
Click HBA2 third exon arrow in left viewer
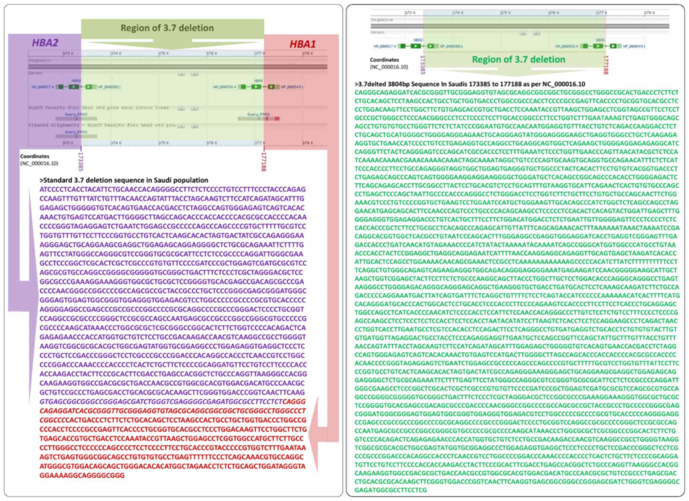coord(89,87)
